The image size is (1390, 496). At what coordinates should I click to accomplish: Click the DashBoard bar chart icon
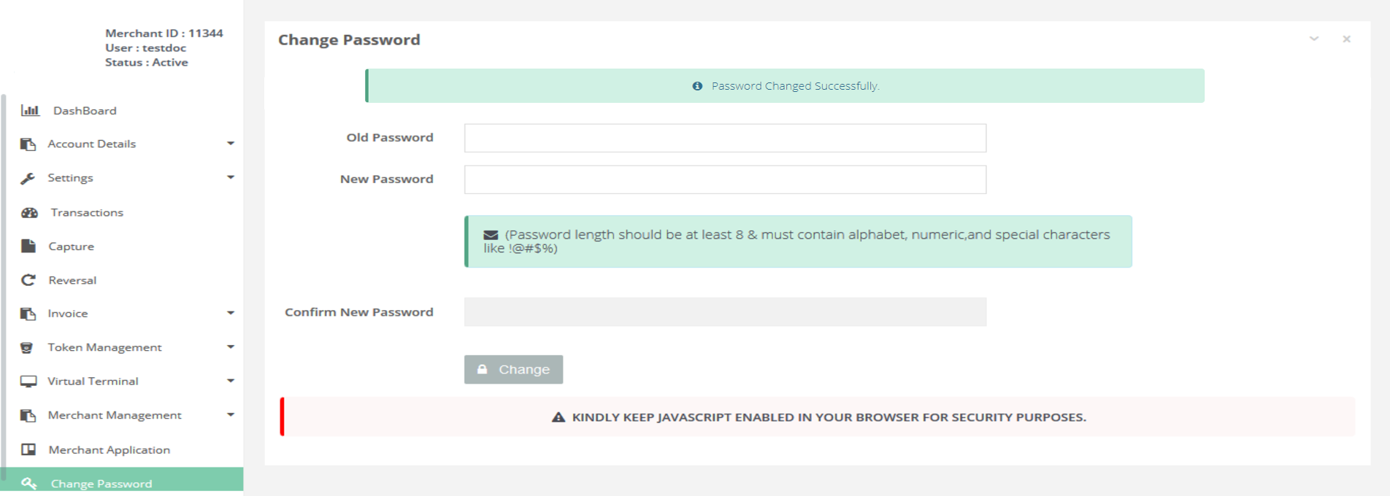point(30,111)
